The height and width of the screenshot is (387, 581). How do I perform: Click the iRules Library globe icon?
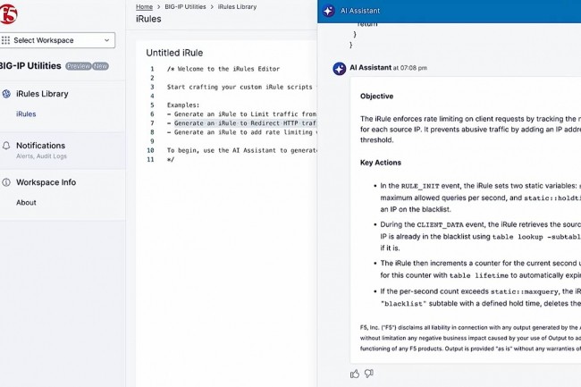pos(7,94)
